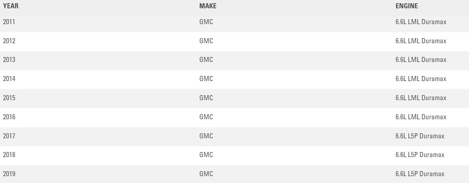The height and width of the screenshot is (183, 469).
Task: Click GMC in the 2016 row
Action: click(206, 117)
